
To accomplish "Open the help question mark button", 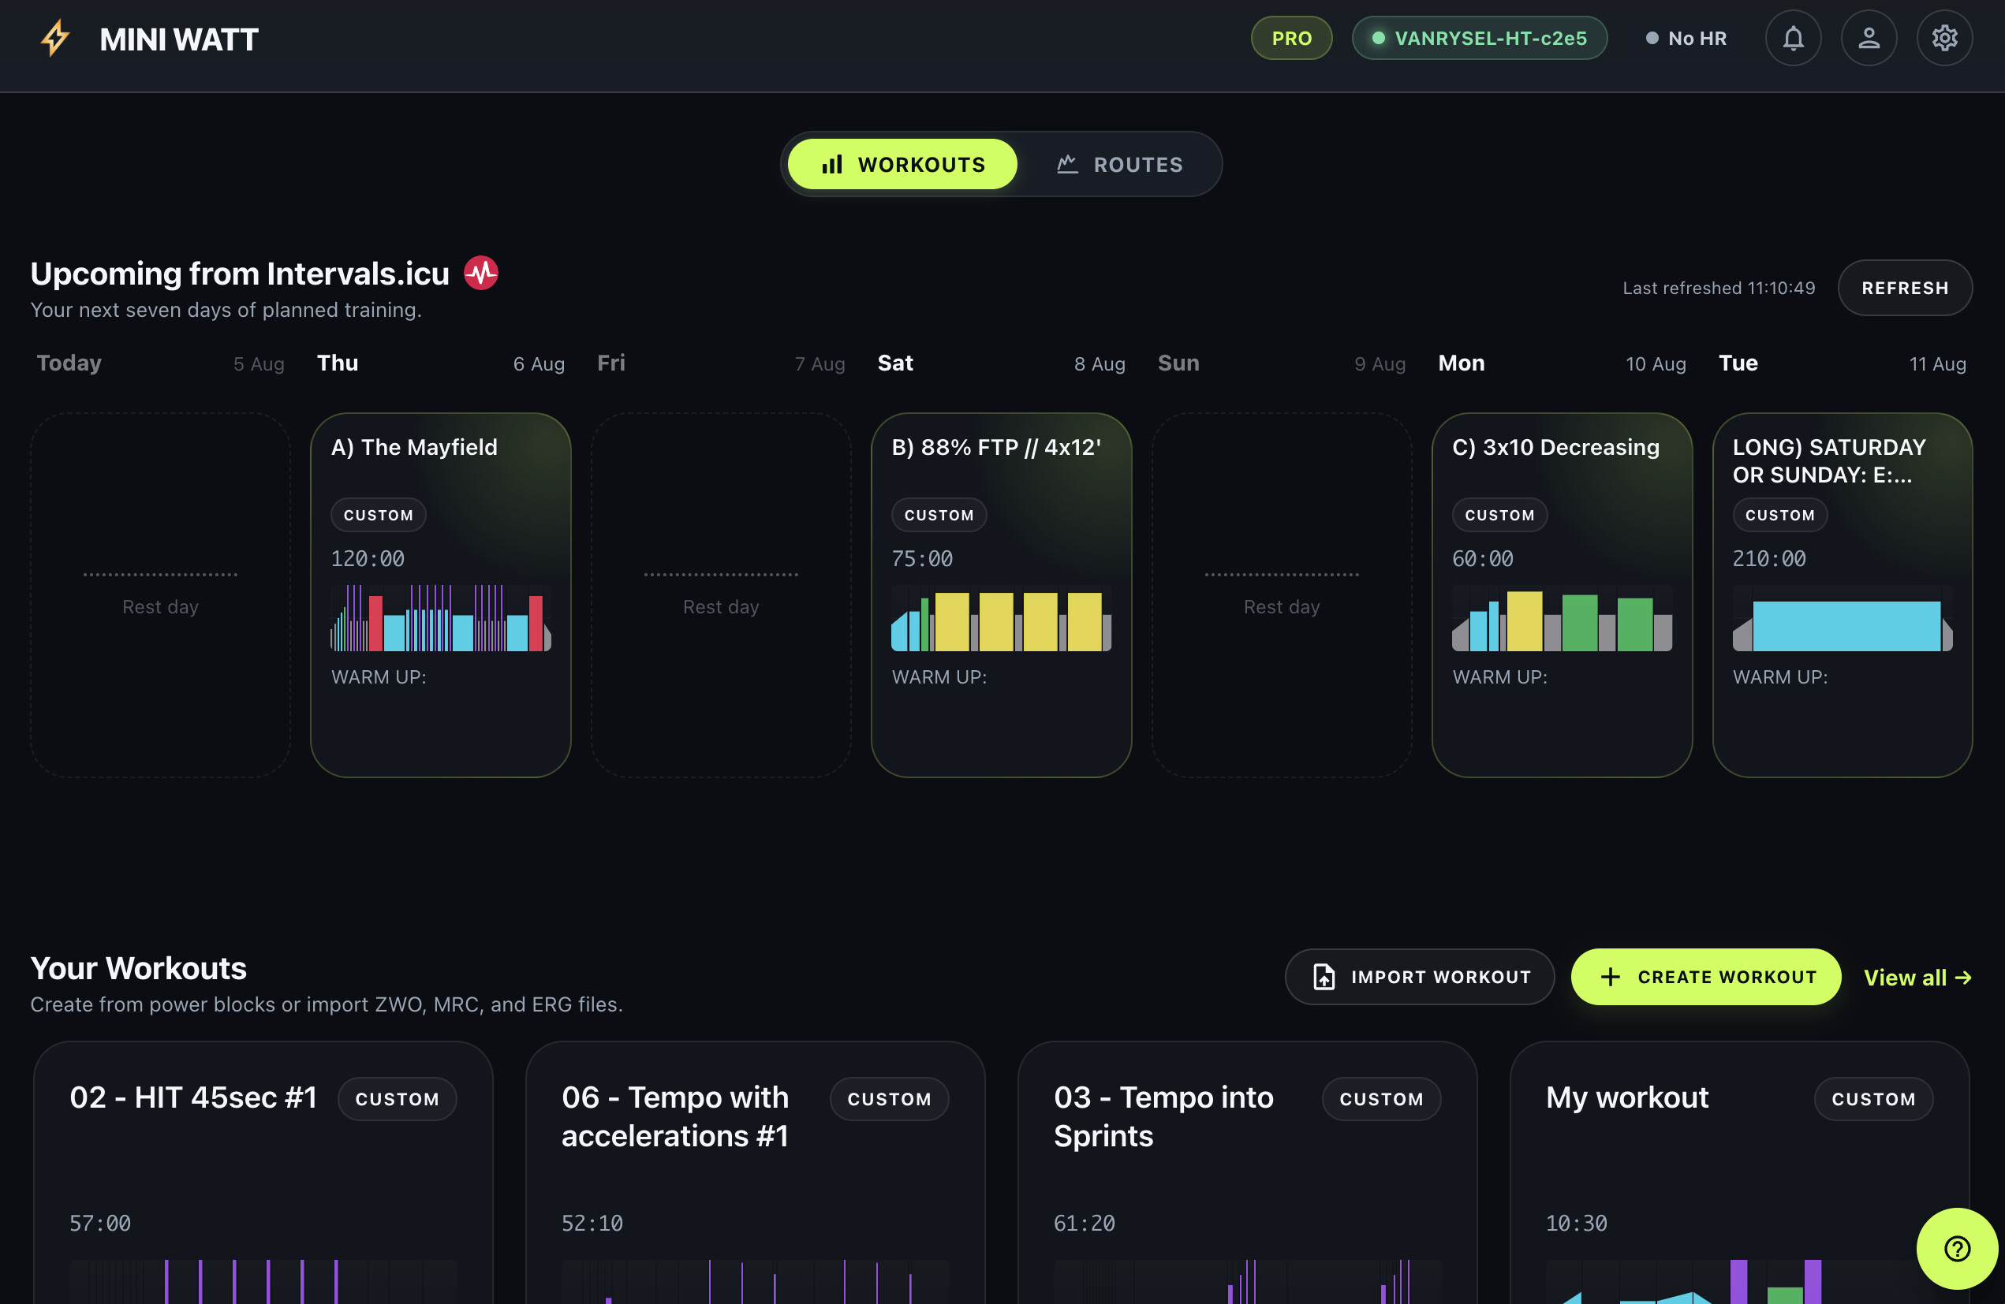I will click(1957, 1249).
